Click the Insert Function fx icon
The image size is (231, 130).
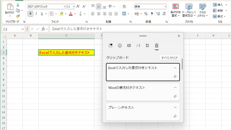(x=43, y=29)
